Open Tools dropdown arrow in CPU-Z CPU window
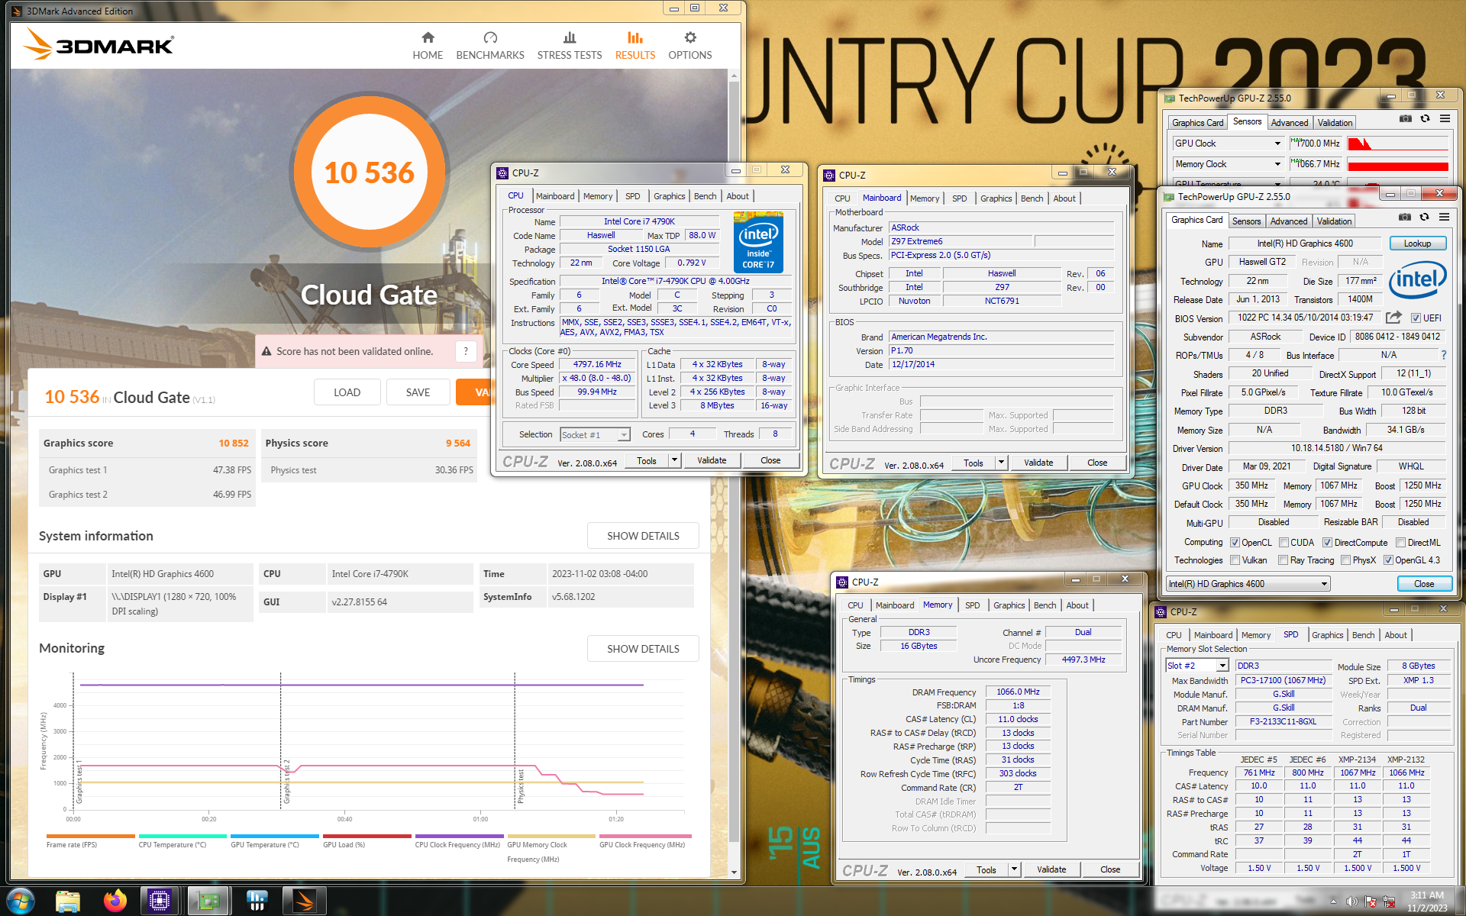This screenshot has width=1466, height=916. coord(674,460)
